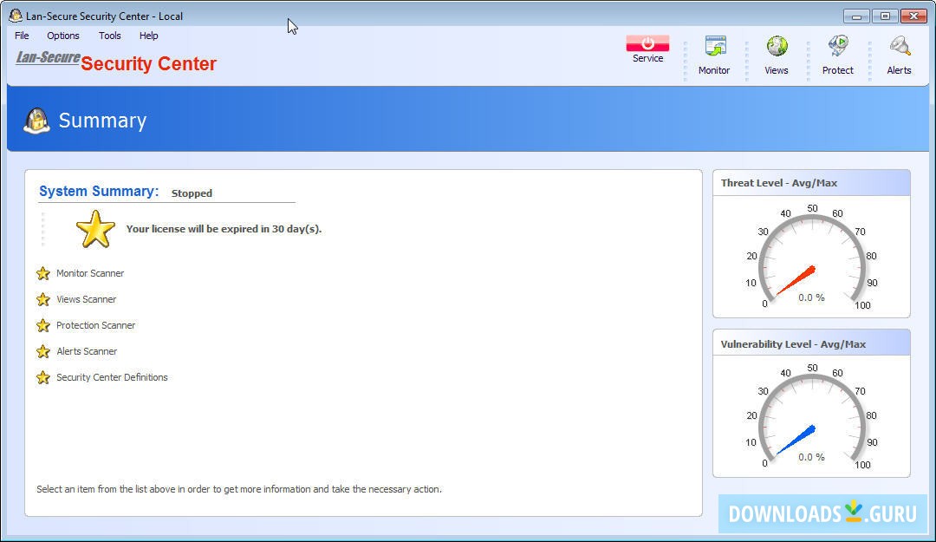Click the Vulnerability Level 0.0 % readout

pos(812,457)
